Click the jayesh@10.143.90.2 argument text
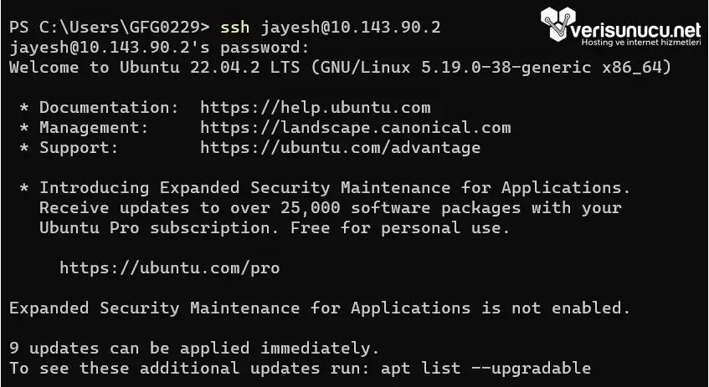This screenshot has height=387, width=709. point(351,28)
